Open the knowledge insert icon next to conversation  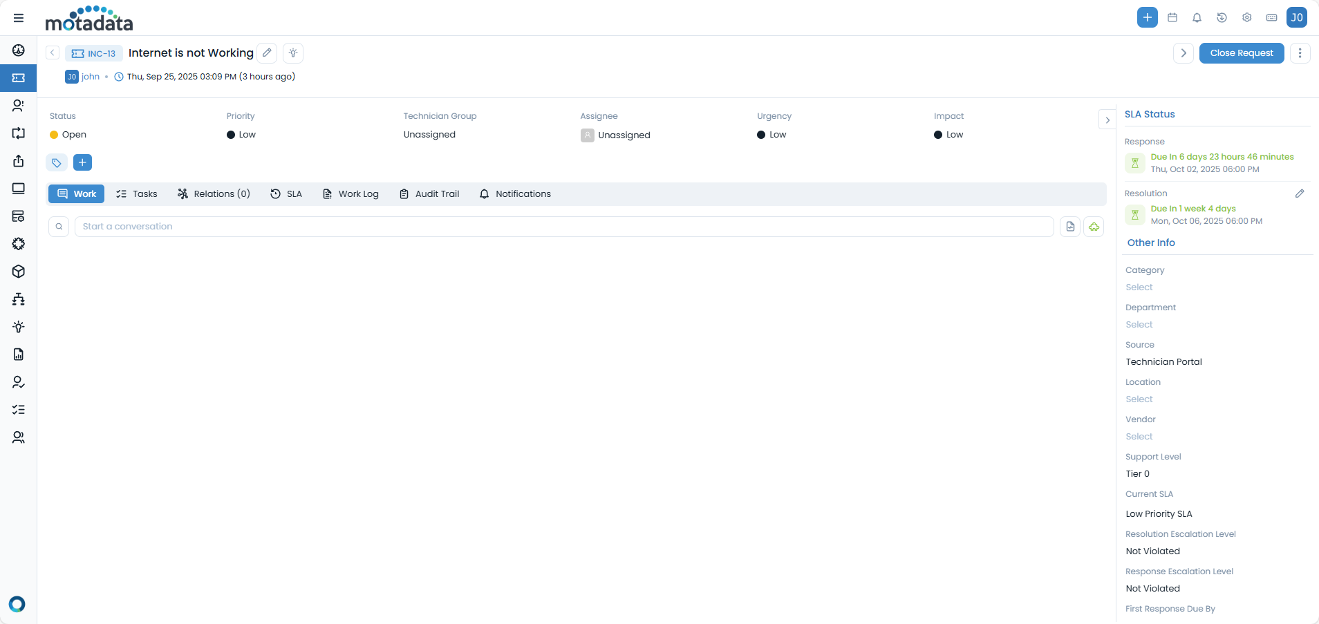pos(1070,227)
